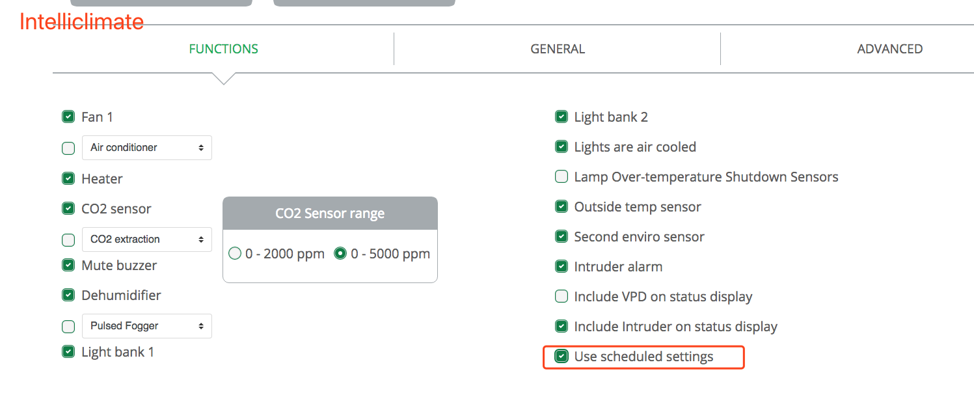This screenshot has width=974, height=397.
Task: Uncheck Use scheduled settings
Action: pos(561,357)
